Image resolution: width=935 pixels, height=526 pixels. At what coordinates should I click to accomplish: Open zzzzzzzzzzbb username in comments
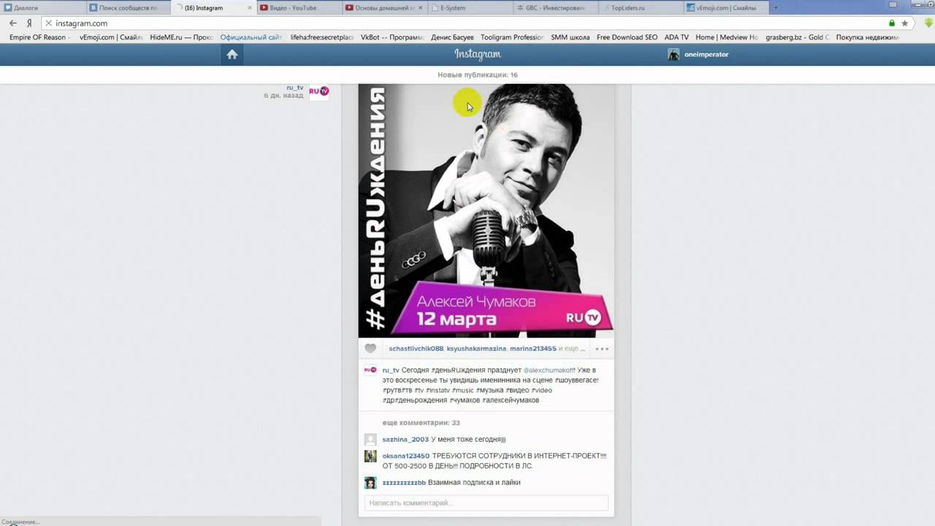[x=404, y=483]
